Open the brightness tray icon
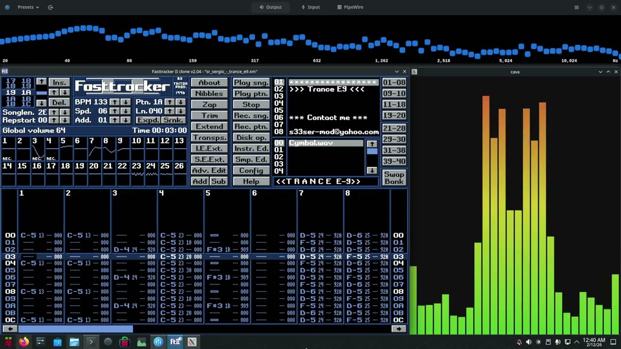Viewport: 621px width, 349px height. coord(539,342)
